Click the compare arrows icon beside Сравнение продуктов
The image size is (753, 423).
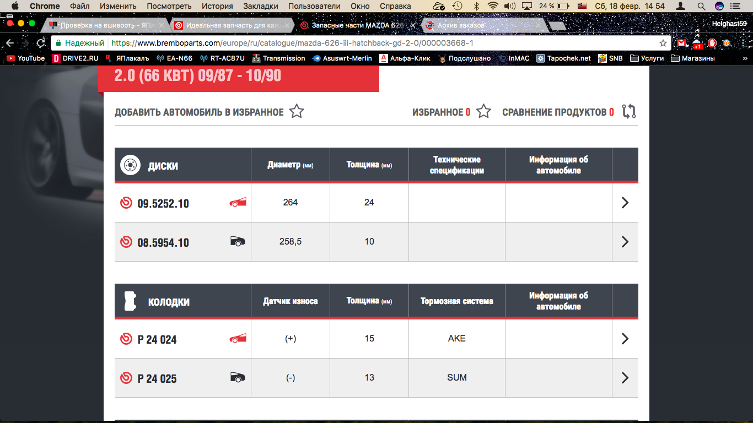[629, 112]
